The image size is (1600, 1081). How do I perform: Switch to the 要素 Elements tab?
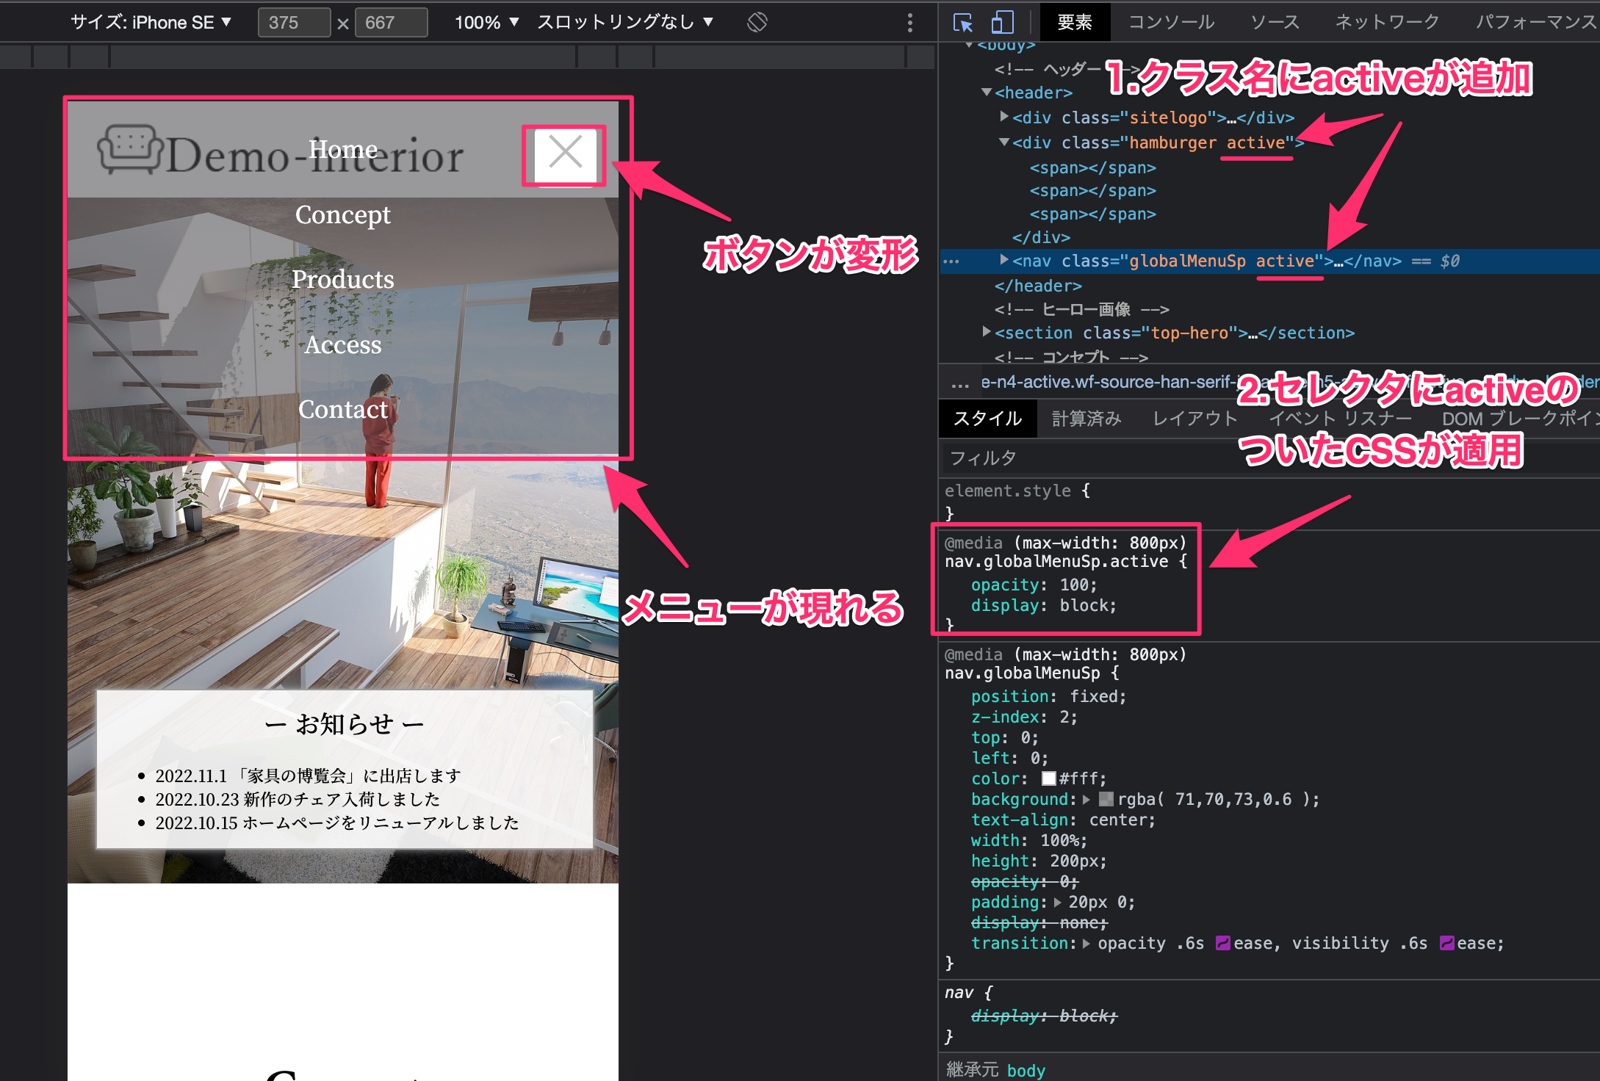pos(1074,22)
